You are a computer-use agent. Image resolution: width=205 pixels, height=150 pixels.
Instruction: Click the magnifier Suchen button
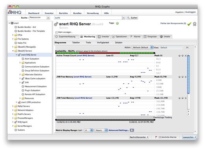pyautogui.click(x=132, y=18)
